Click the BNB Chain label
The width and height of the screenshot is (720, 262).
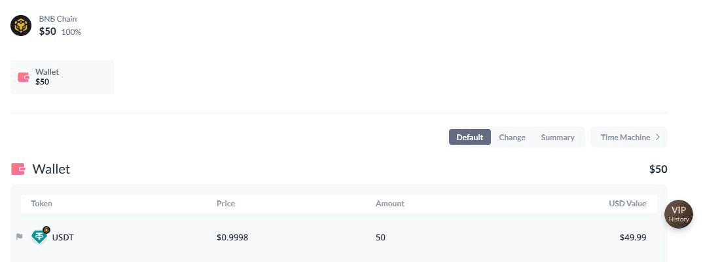pyautogui.click(x=58, y=19)
